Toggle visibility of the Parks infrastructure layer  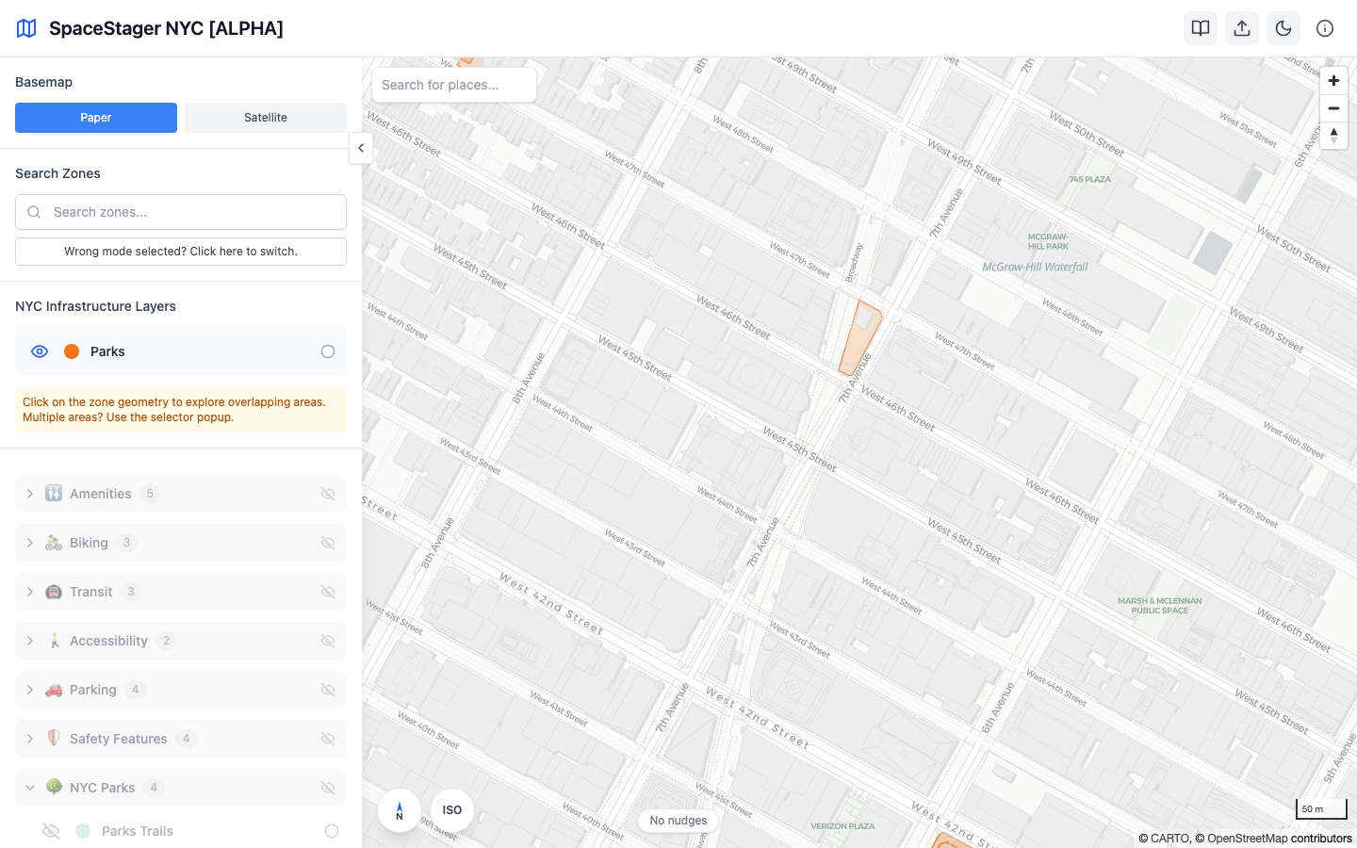coord(40,351)
